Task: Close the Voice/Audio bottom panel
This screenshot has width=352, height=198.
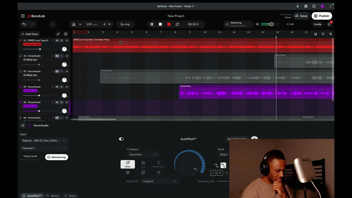Action: point(23,125)
